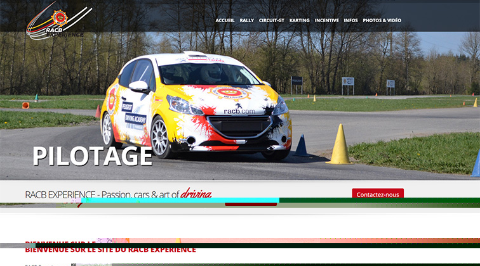Select KARTING in the navigation bar
Screen dimensions: 480x266
(300, 20)
